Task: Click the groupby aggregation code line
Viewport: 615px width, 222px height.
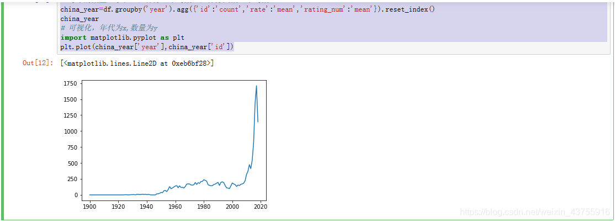Action: (x=247, y=9)
